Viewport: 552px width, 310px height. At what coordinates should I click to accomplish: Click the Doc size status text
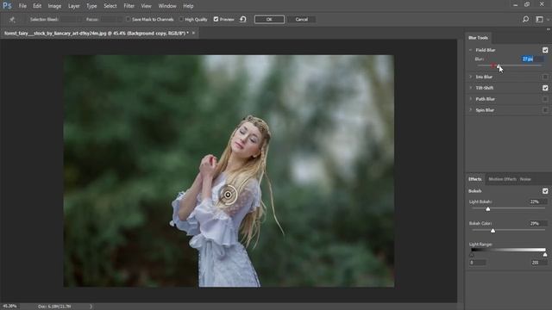(x=54, y=307)
